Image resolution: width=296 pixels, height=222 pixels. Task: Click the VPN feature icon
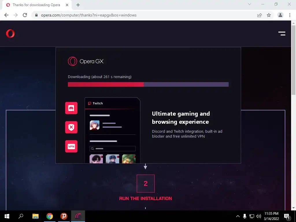pos(71,146)
